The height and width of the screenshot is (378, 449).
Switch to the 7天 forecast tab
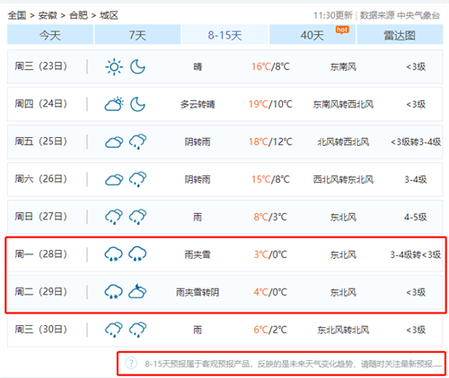137,35
